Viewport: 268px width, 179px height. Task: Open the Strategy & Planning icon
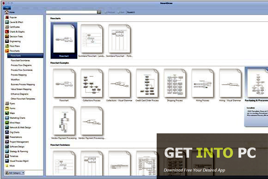point(7,151)
